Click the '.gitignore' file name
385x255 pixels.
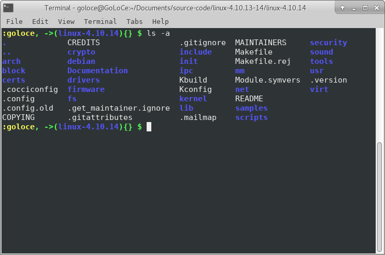(203, 43)
